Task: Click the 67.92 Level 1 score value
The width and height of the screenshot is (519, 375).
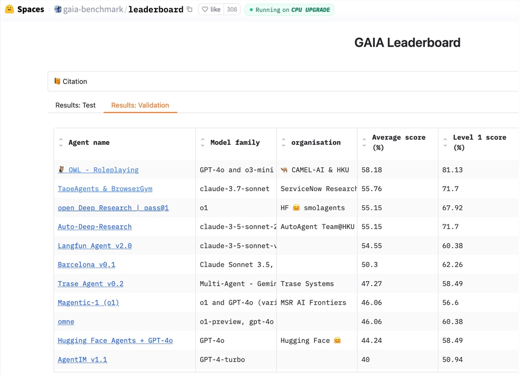Action: point(453,208)
